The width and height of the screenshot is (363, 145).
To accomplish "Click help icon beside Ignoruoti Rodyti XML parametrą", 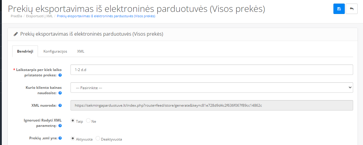I will point(60,126).
